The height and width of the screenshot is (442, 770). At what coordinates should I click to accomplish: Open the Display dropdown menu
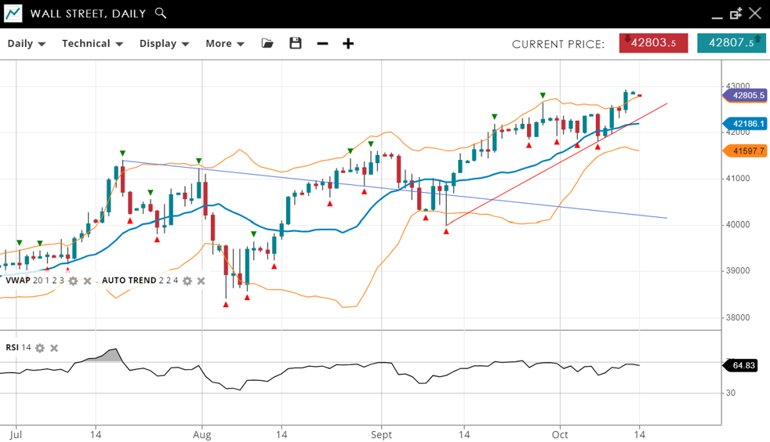(164, 44)
